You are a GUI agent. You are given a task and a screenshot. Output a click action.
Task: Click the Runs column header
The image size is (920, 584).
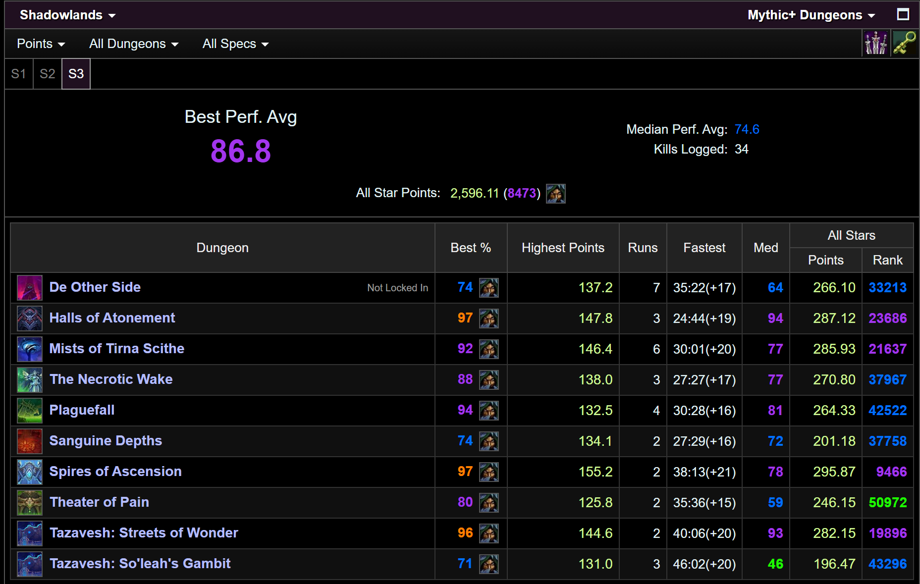pyautogui.click(x=643, y=248)
